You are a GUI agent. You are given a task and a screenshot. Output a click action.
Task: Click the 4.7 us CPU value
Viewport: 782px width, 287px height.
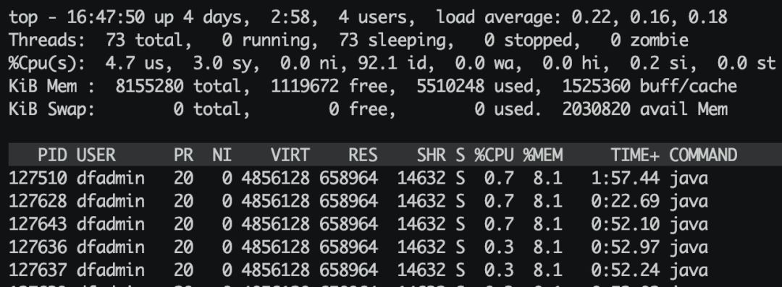tap(138, 64)
